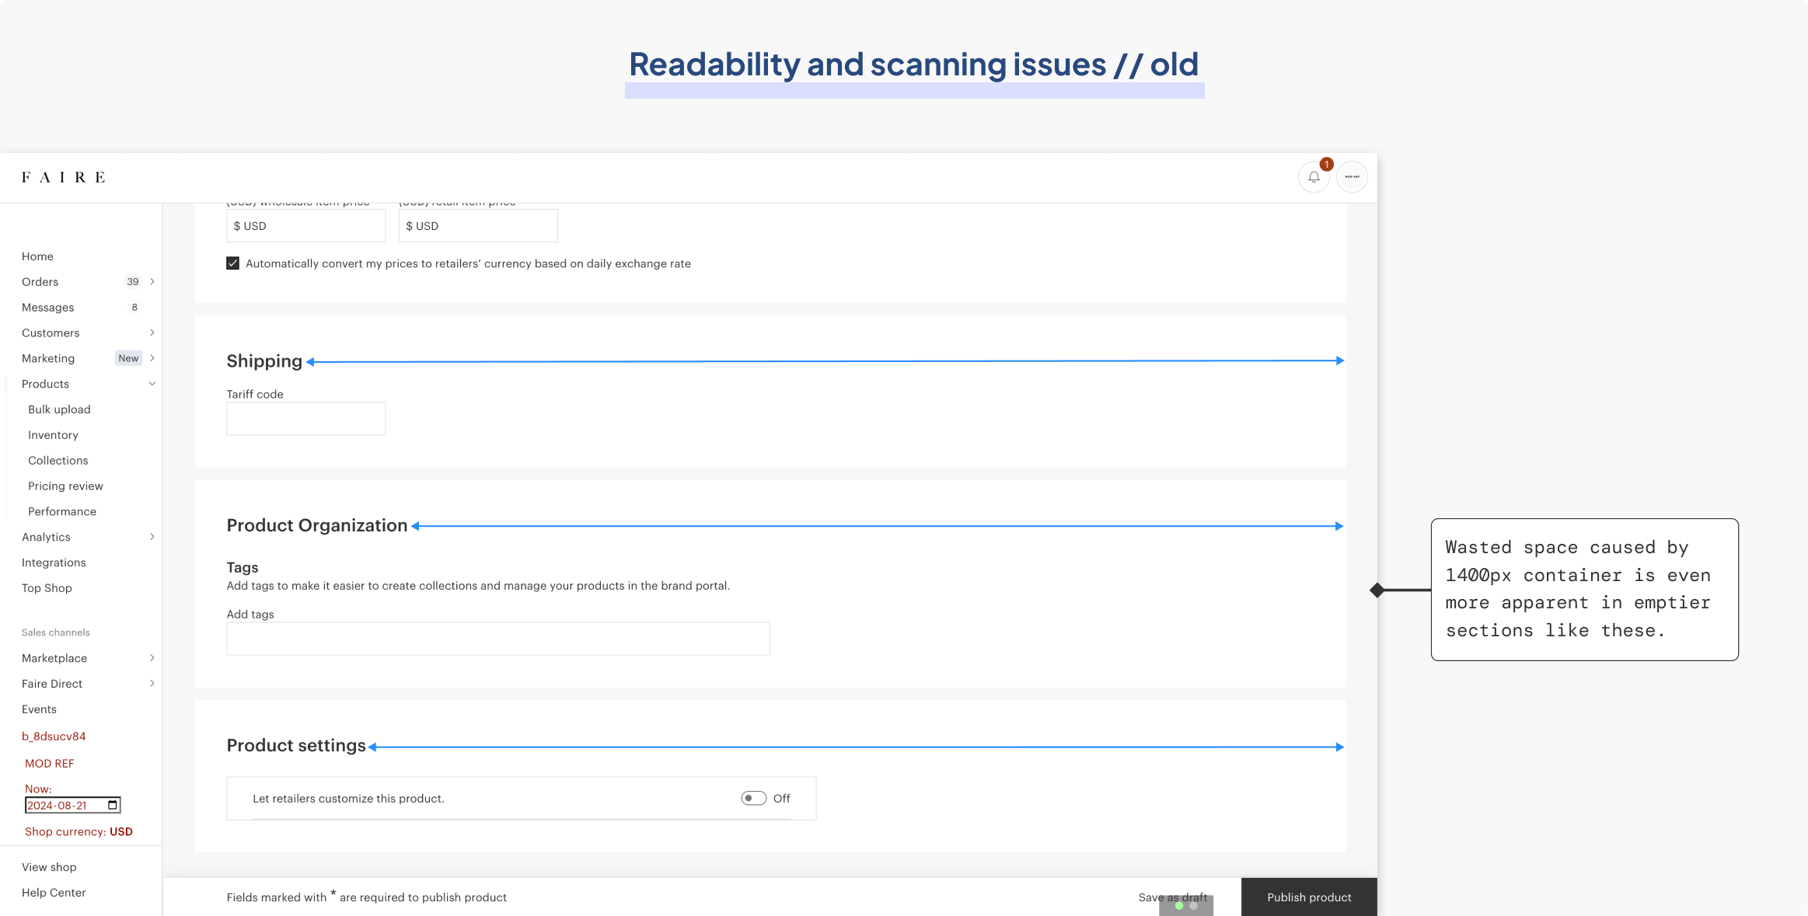Screen dimensions: 1808x916
Task: Click the New badge beside Marketing
Action: click(128, 358)
